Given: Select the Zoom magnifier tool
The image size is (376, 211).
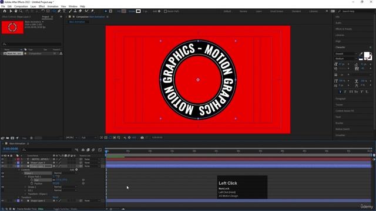Looking at the screenshot, I should tap(21, 11).
